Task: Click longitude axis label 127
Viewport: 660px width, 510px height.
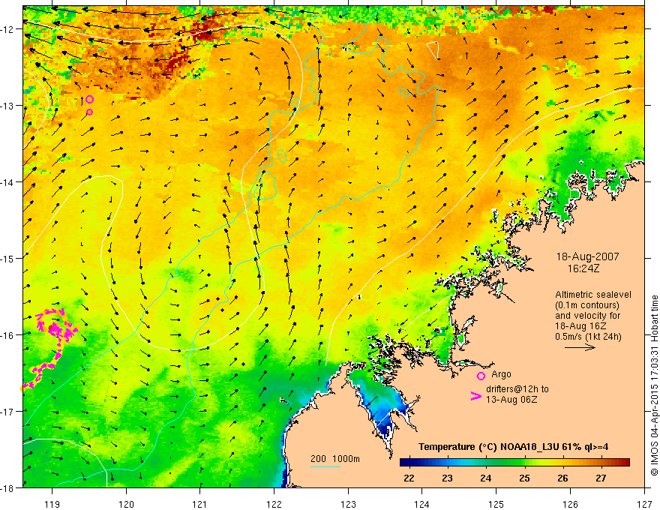Action: point(644,504)
